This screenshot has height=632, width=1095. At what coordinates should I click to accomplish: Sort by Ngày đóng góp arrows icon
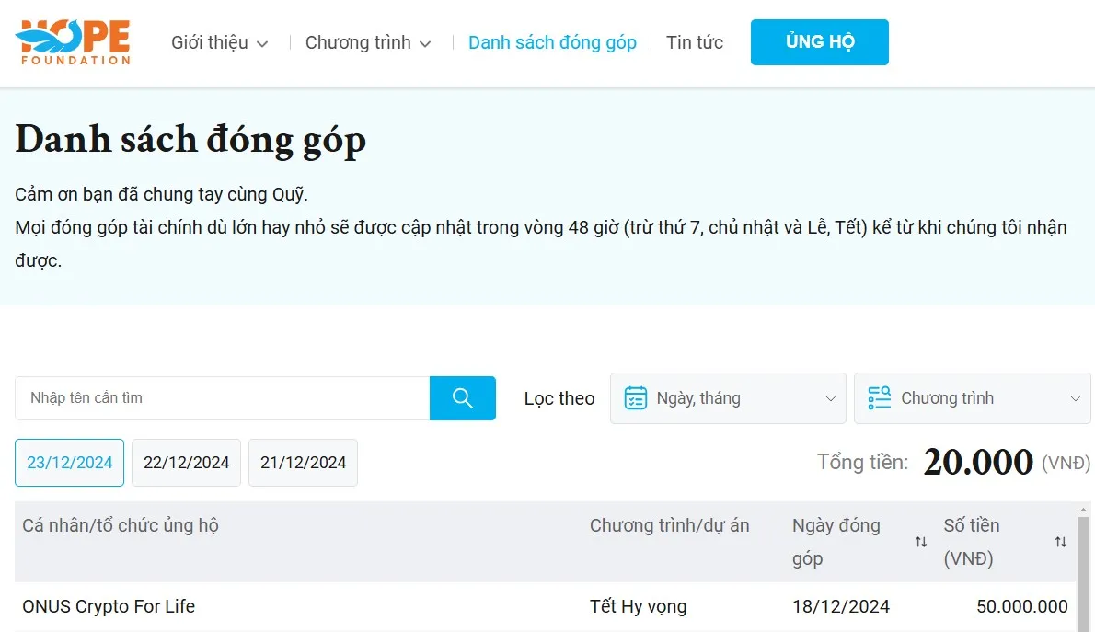point(920,542)
